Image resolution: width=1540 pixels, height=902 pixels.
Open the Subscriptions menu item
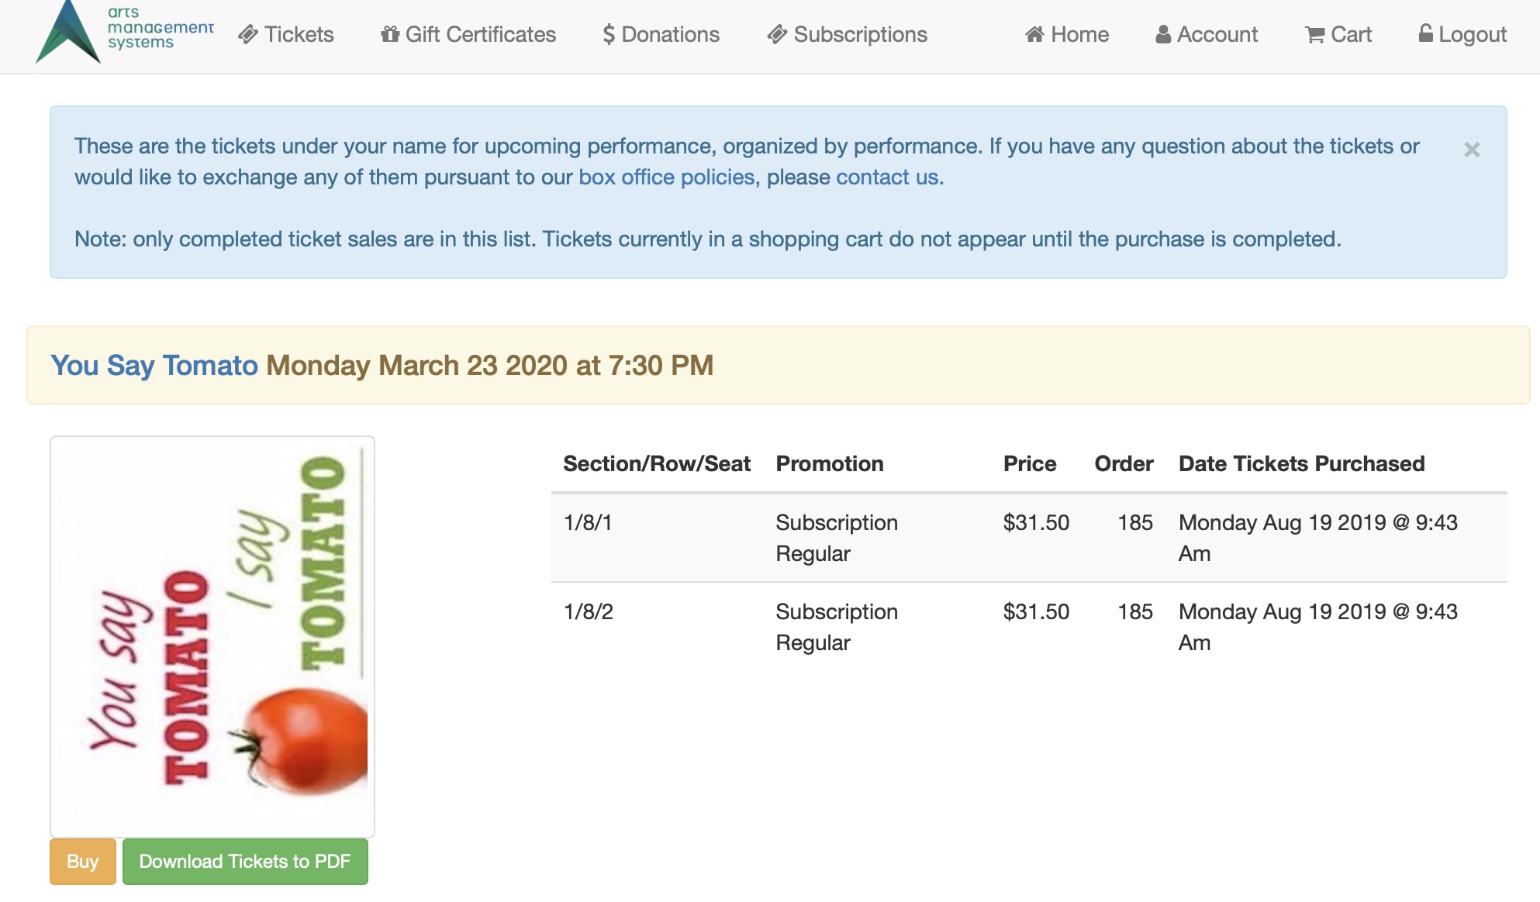(848, 35)
